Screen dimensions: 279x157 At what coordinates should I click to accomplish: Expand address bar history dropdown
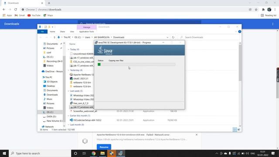pyautogui.click(x=167, y=38)
